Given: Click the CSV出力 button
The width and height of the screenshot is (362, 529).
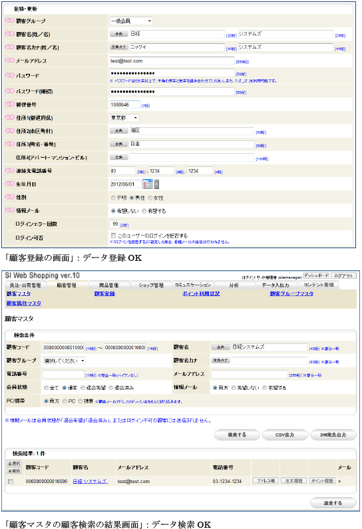Looking at the screenshot, I should click(285, 435).
